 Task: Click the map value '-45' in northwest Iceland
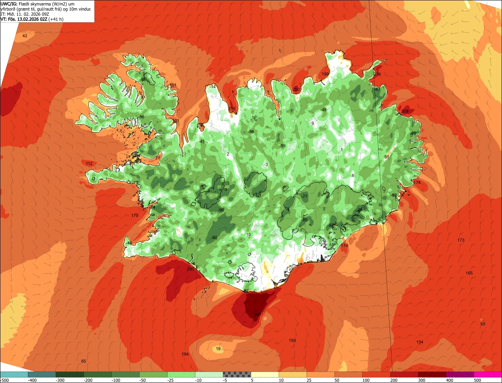[202, 141]
